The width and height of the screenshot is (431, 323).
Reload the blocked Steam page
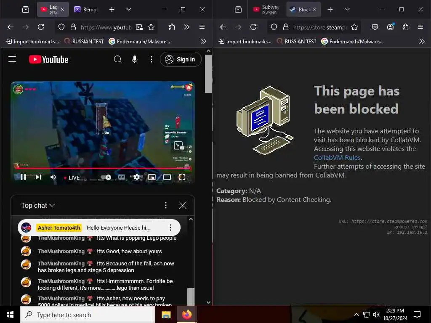253,27
